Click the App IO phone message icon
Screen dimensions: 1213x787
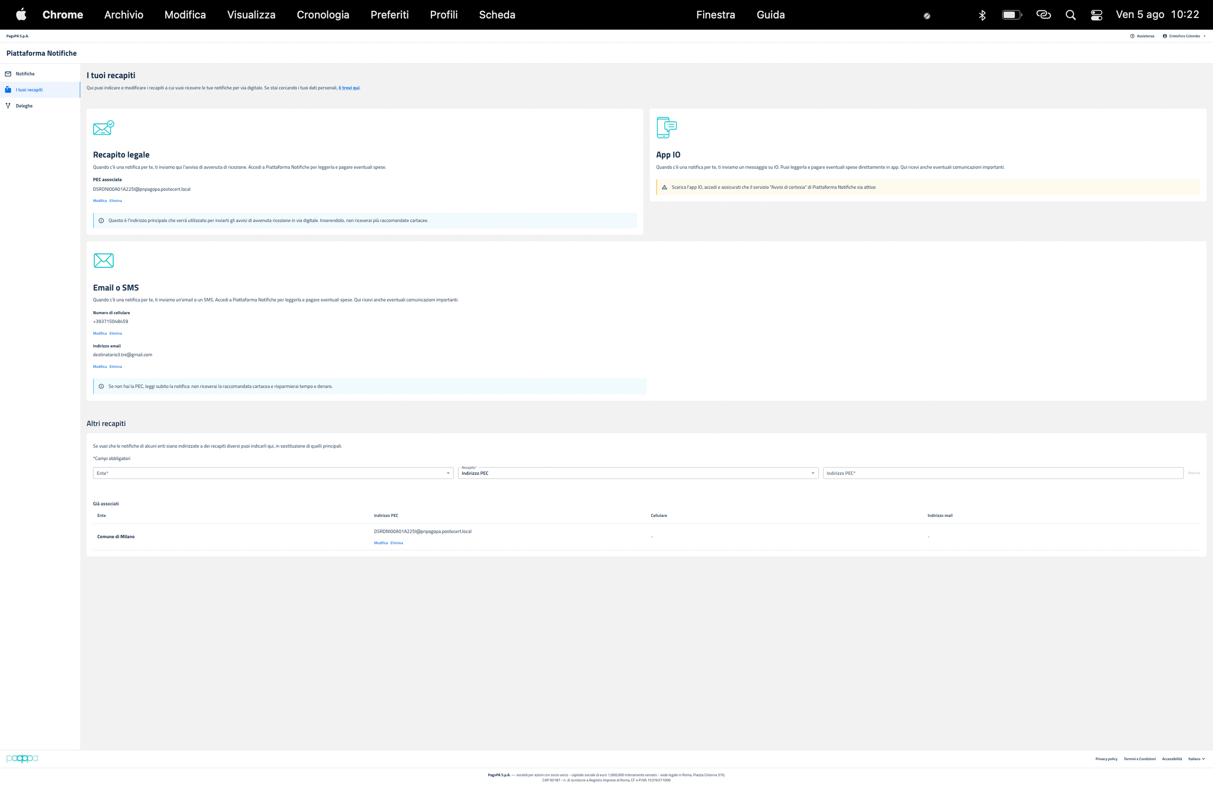(x=666, y=127)
